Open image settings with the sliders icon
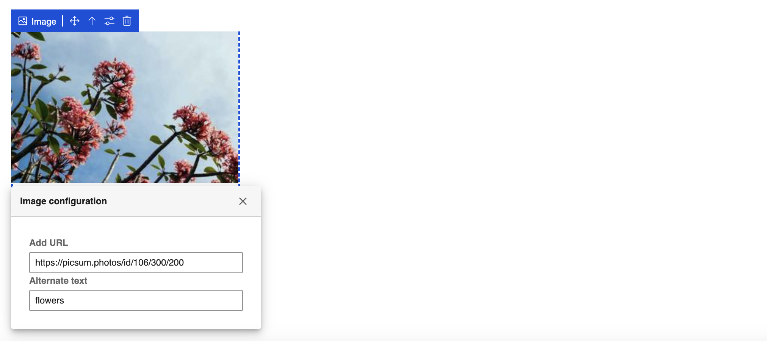Viewport: 767px width, 341px height. 110,21
